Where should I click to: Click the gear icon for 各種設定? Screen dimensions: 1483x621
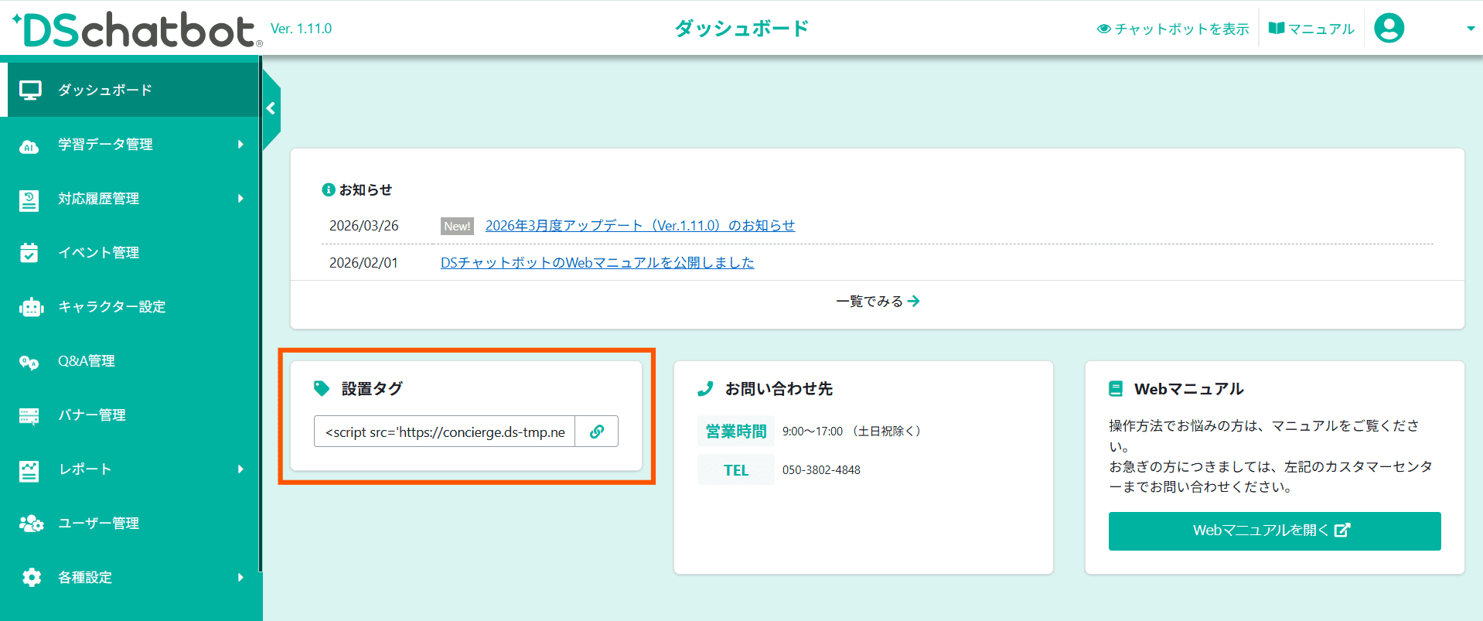(x=32, y=578)
